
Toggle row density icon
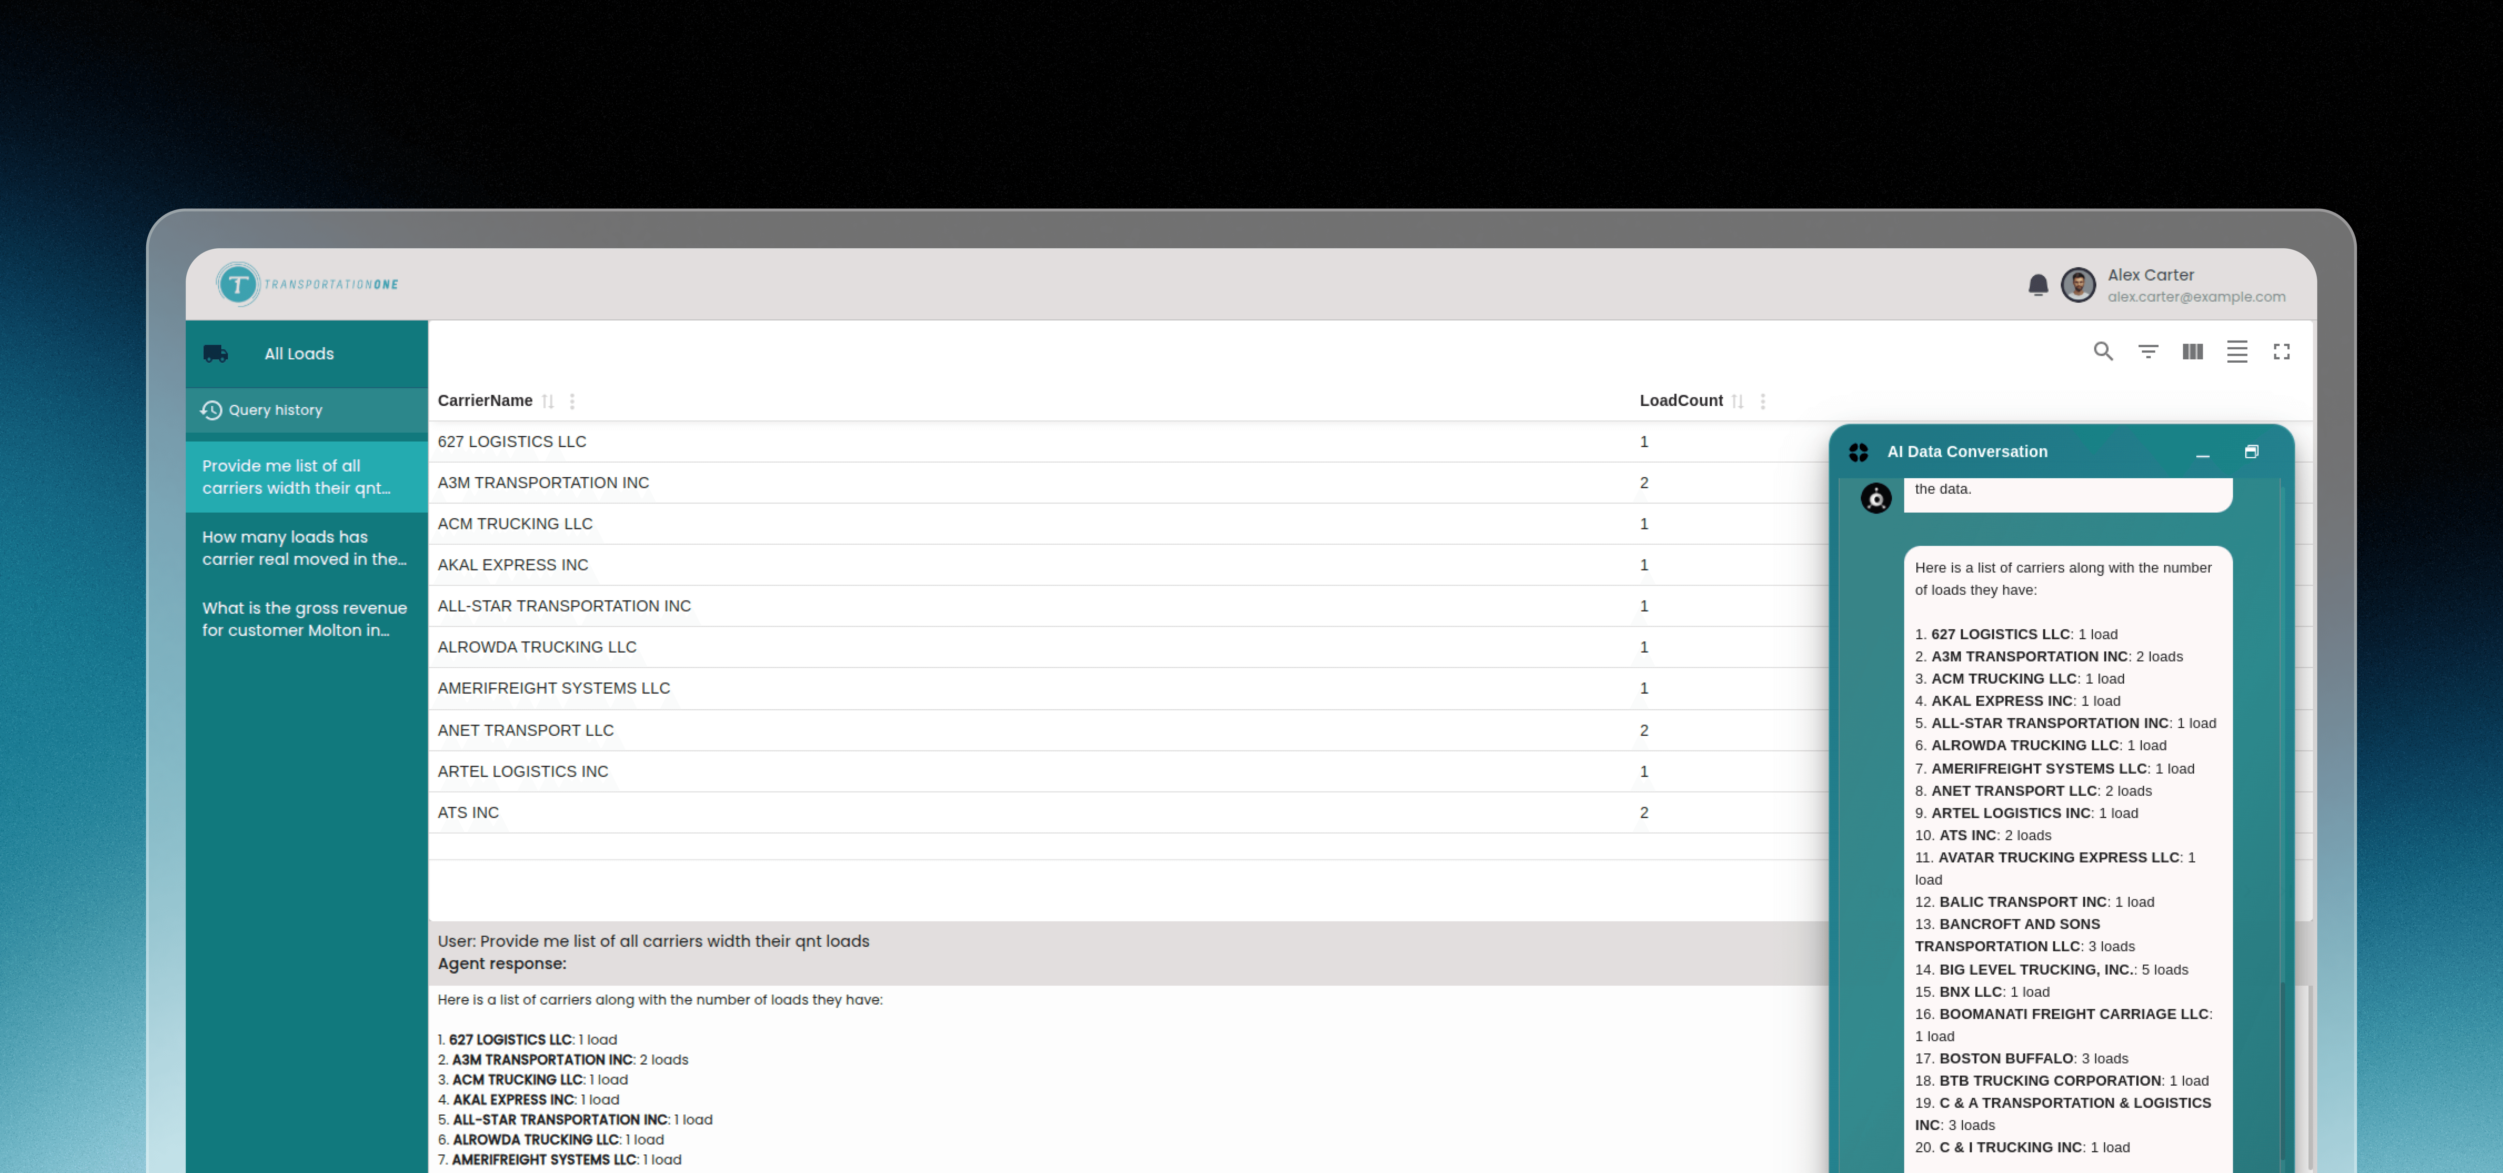tap(2237, 352)
